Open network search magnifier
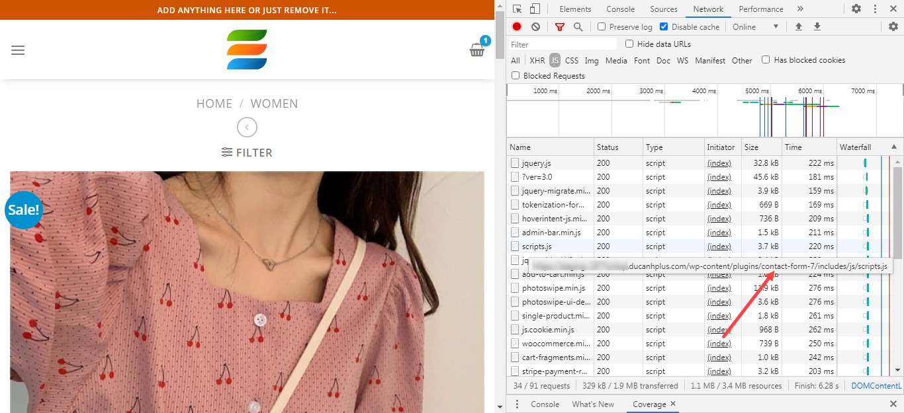The width and height of the screenshot is (904, 413). 578,27
